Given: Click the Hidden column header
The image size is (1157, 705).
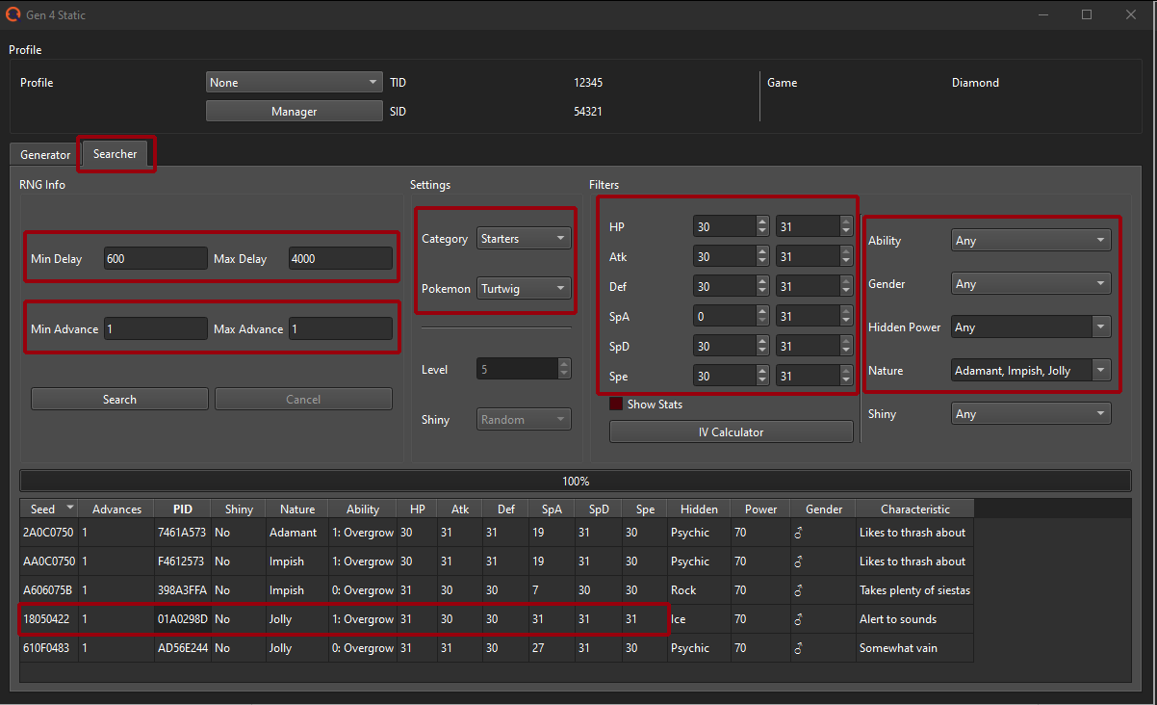Looking at the screenshot, I should pos(699,509).
